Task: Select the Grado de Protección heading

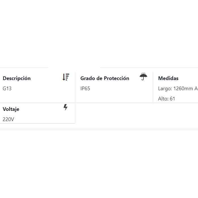Action: click(x=105, y=78)
